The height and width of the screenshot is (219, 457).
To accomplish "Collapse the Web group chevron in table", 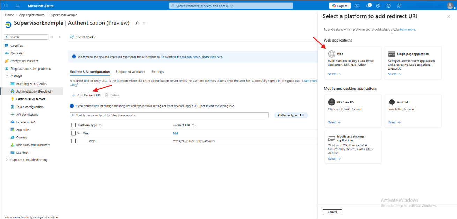I will (x=79, y=133).
